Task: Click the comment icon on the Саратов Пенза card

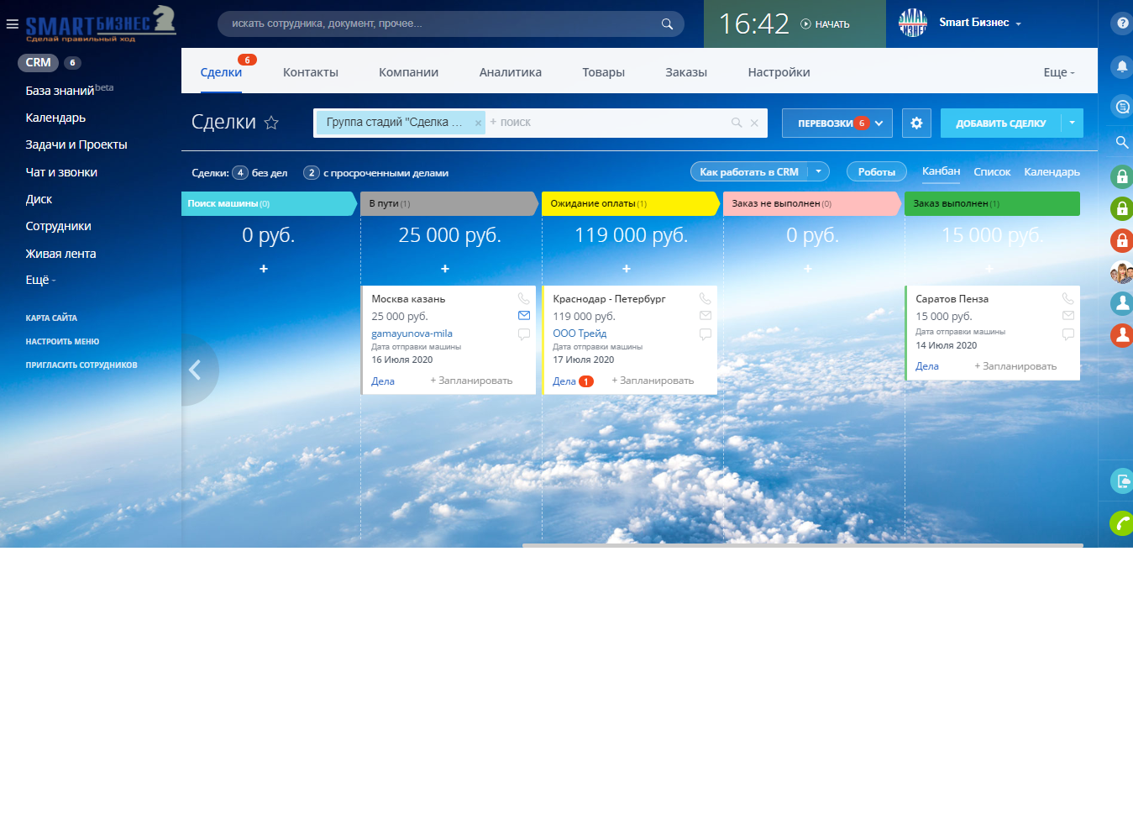Action: tap(1067, 334)
